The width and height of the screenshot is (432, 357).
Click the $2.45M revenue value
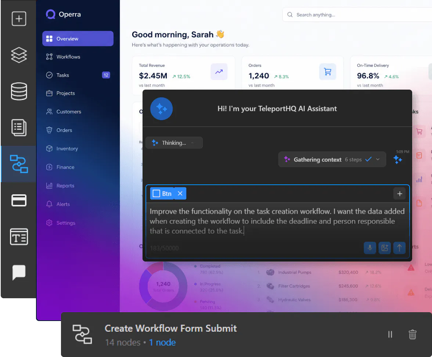point(153,76)
